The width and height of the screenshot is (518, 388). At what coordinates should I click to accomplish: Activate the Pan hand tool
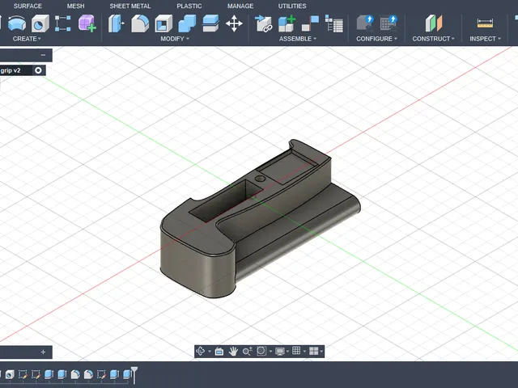point(233,352)
